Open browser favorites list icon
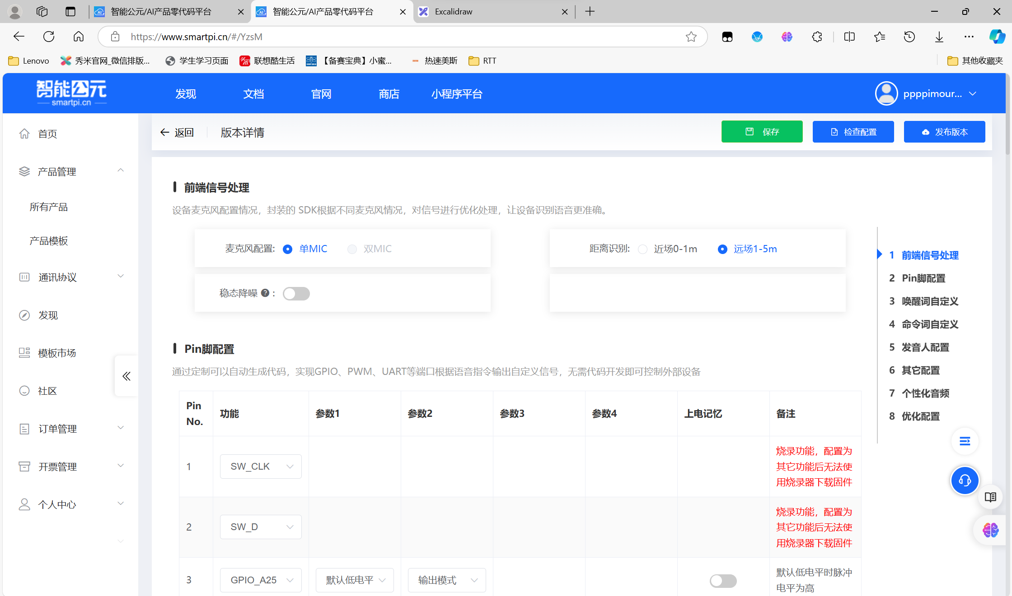 pyautogui.click(x=879, y=37)
